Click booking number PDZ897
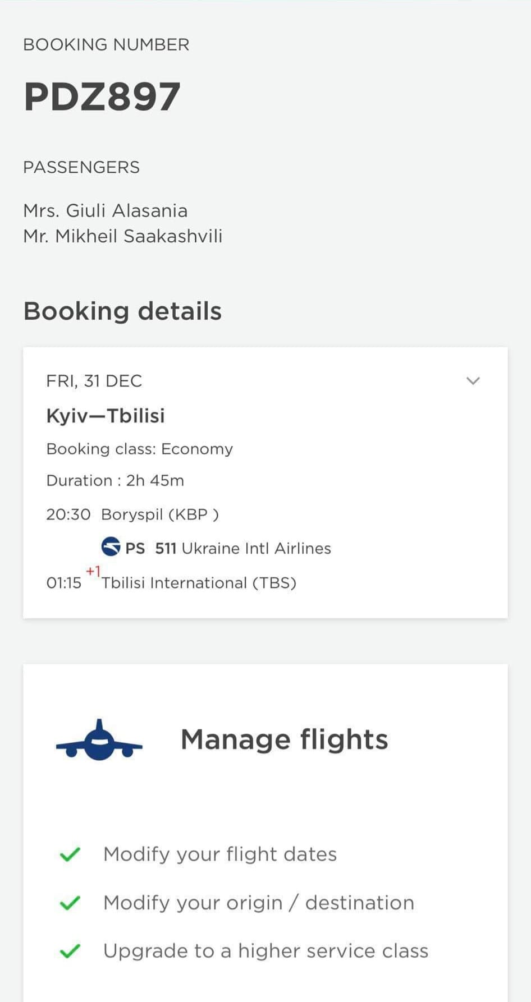The height and width of the screenshot is (1002, 531). (x=102, y=96)
